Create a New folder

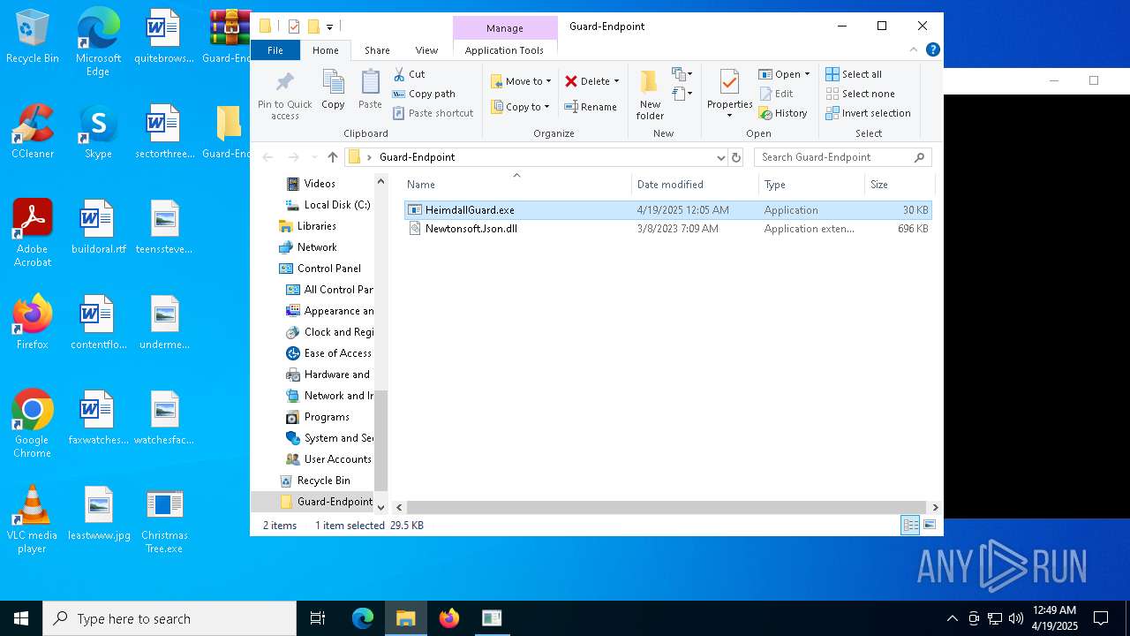tap(650, 95)
